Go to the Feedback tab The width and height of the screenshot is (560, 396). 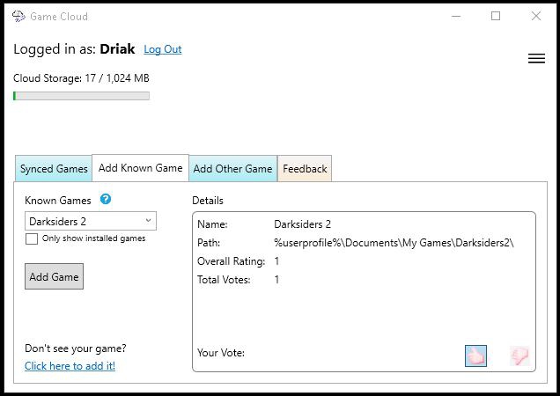(x=305, y=169)
